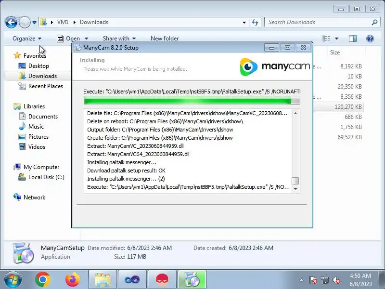
Task: Expand the address bar history dropdown
Action: click(244, 22)
